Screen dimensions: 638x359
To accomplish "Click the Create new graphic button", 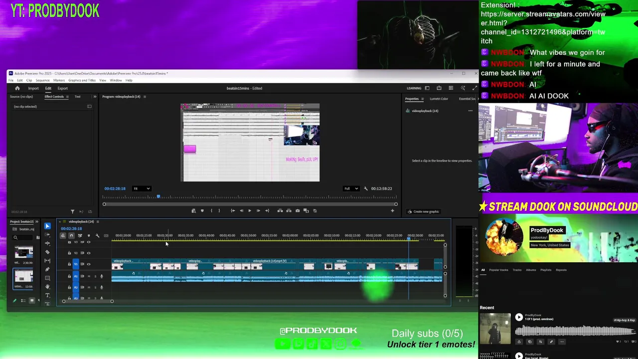I will (x=423, y=211).
